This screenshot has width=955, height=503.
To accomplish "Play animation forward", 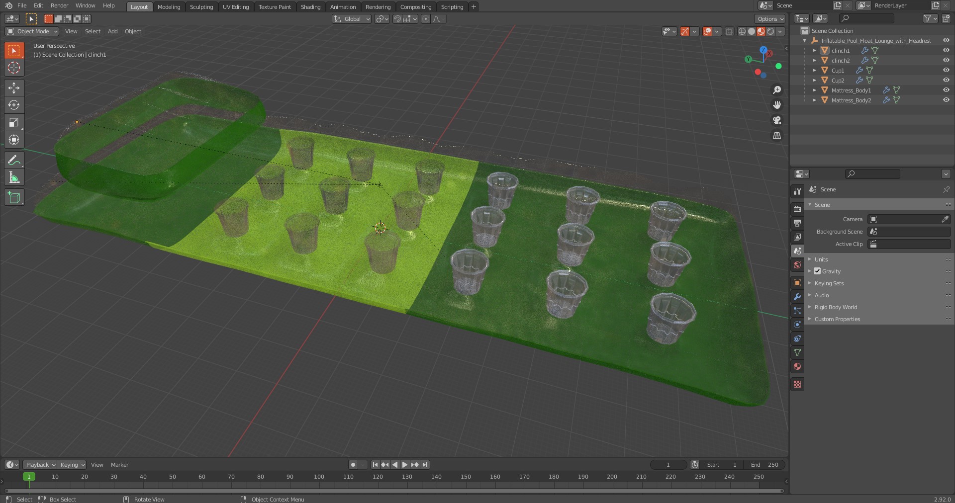I will (405, 465).
